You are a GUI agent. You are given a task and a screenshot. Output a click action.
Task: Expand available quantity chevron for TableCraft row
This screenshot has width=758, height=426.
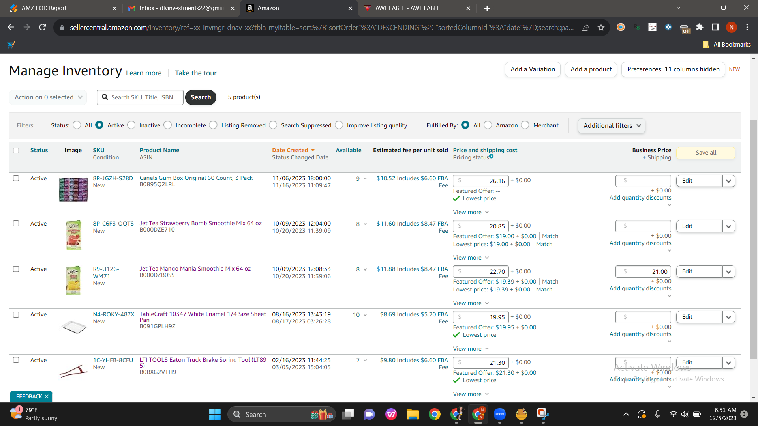[x=365, y=315]
